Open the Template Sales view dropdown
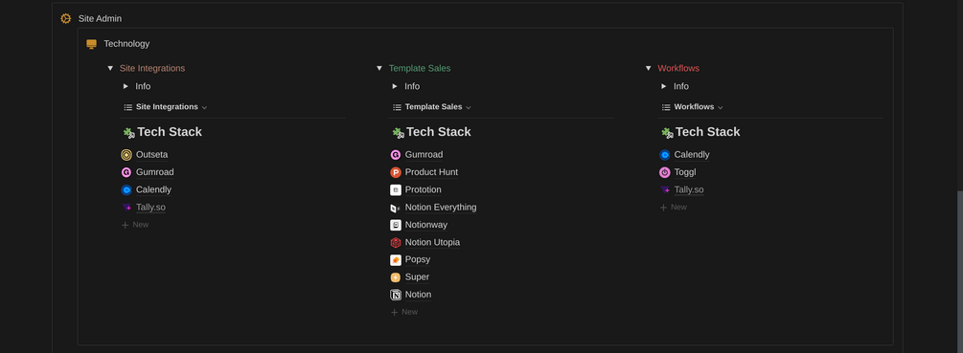The width and height of the screenshot is (963, 353). click(432, 107)
